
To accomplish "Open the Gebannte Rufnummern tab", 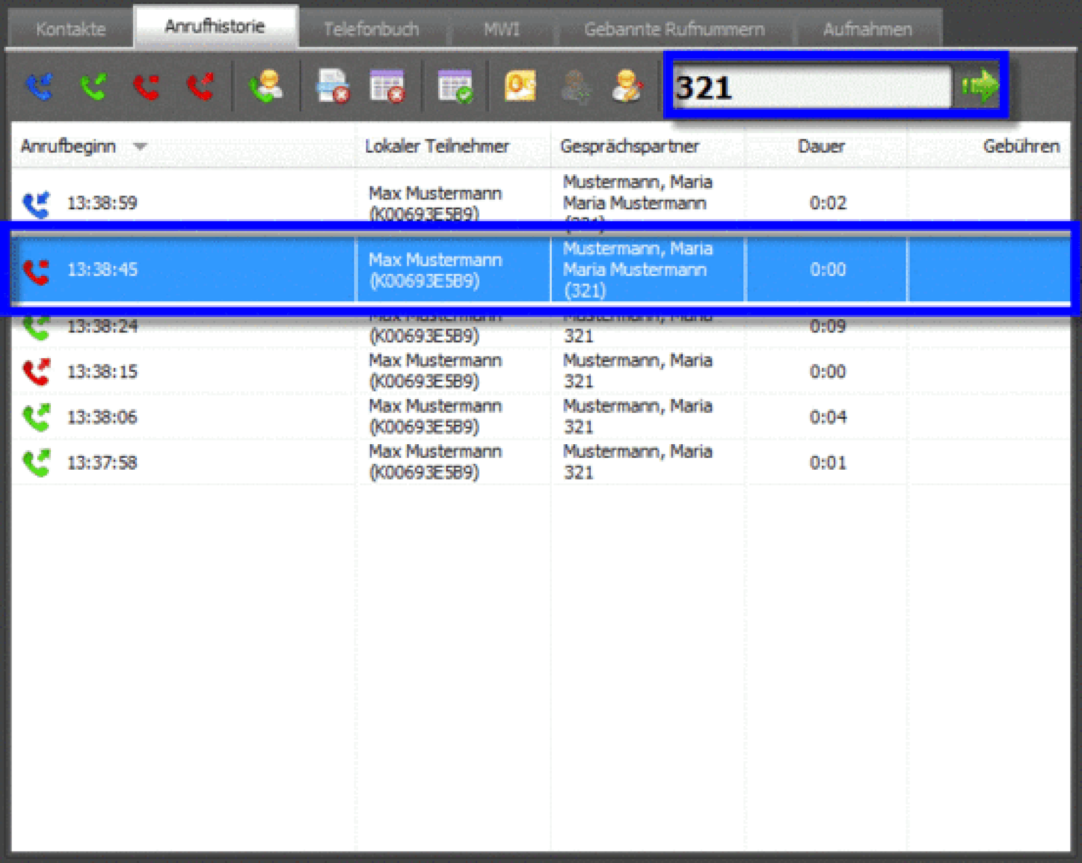I will pyautogui.click(x=674, y=29).
